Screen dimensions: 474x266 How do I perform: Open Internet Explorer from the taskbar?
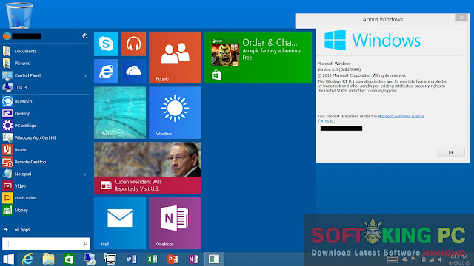[x=27, y=259]
